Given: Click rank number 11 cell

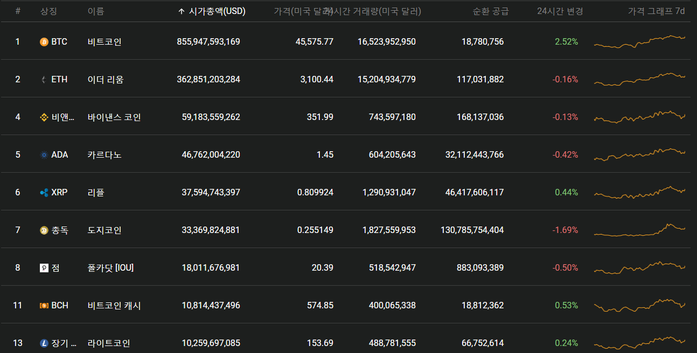Looking at the screenshot, I should pos(18,305).
